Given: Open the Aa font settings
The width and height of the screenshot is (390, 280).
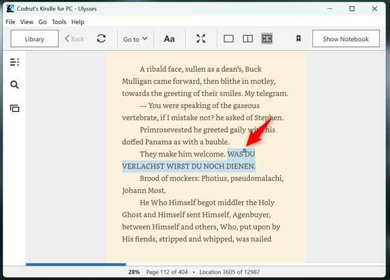Looking at the screenshot, I should coord(169,39).
